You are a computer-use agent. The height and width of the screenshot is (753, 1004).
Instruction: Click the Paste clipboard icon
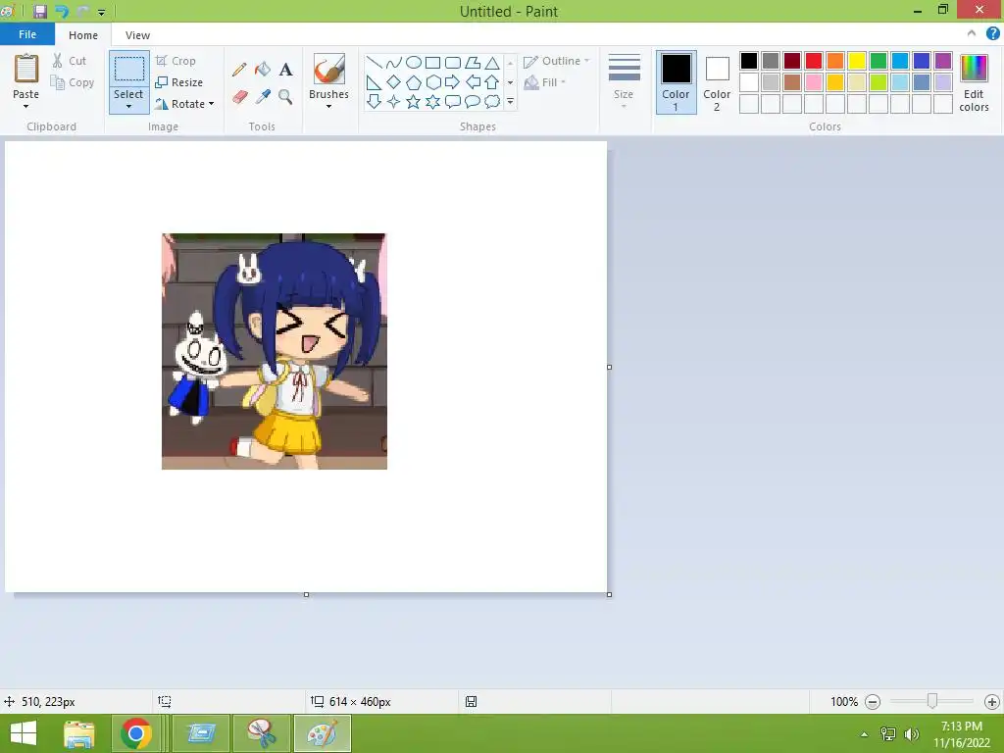26,69
